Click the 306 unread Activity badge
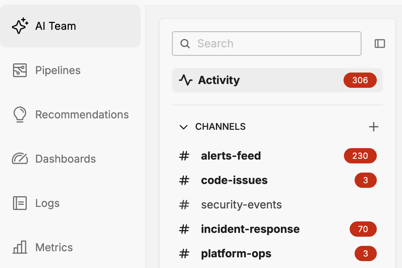Viewport: 402px width, 268px height. (x=360, y=80)
